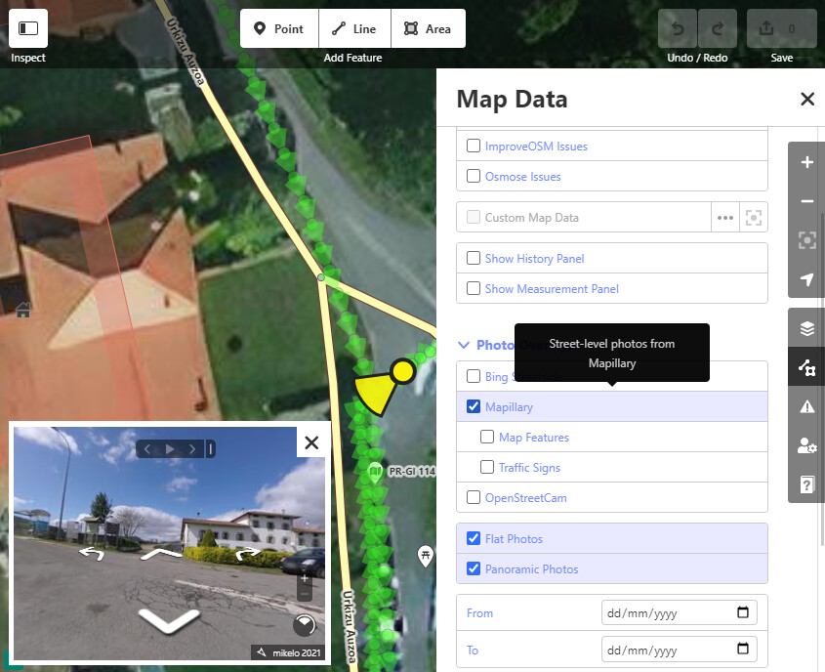This screenshot has width=825, height=672.
Task: Open the ImproveOSM Issues link
Action: click(x=536, y=147)
